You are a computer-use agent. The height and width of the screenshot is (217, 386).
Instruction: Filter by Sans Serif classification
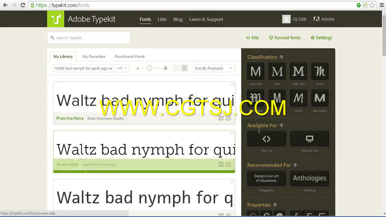(x=256, y=71)
